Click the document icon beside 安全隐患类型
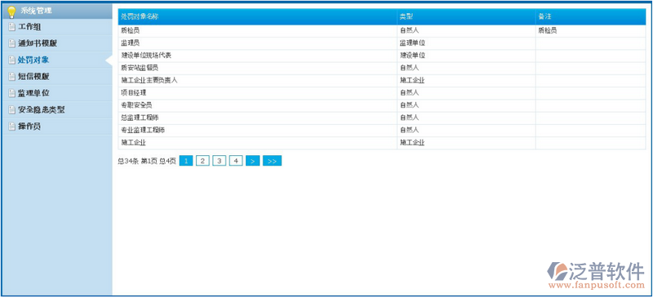This screenshot has width=653, height=298. pyautogui.click(x=11, y=110)
